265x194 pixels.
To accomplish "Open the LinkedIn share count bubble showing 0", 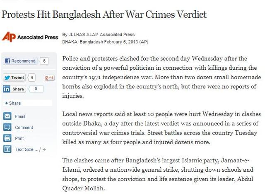I will [36, 89].
